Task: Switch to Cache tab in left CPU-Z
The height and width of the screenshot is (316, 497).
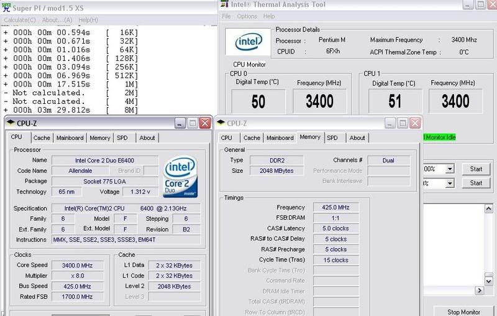Action: coord(42,137)
